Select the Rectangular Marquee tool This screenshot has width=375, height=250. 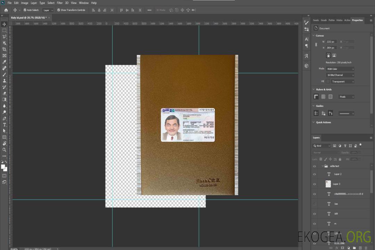pos(4,31)
